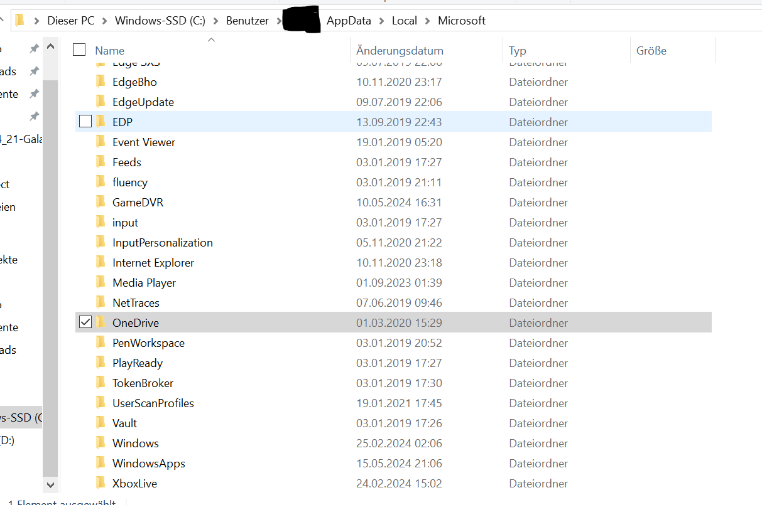Viewport: 762px width, 505px height.
Task: Select the GameDVR folder name
Action: (138, 202)
